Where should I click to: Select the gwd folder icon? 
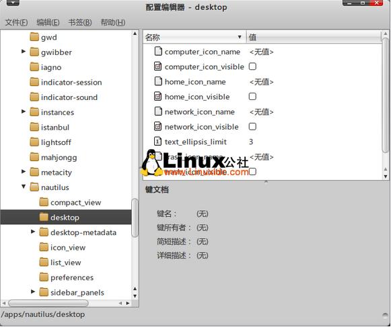34,37
